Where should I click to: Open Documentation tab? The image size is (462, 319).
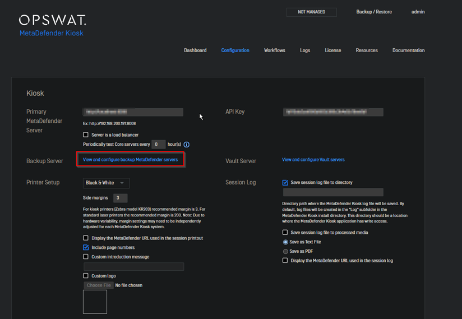click(408, 50)
